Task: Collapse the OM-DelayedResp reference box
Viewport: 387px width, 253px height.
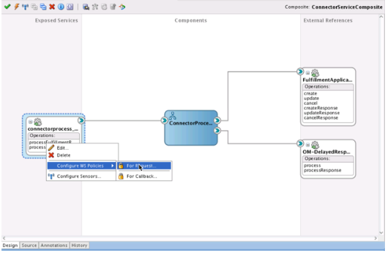Action: tap(308, 145)
